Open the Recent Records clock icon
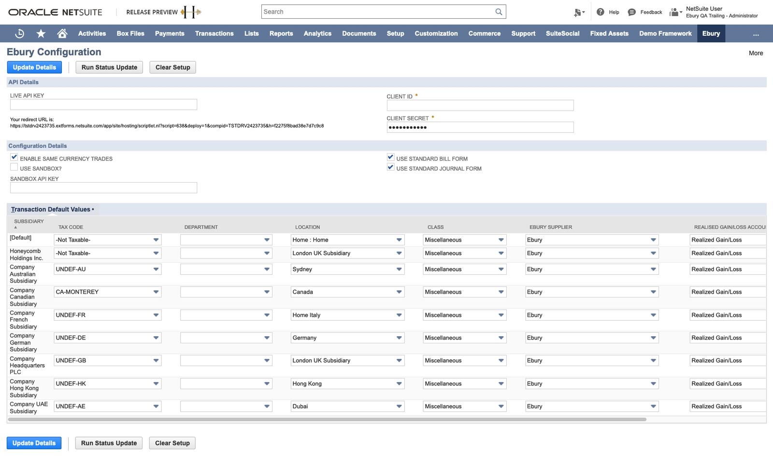Viewport: 773px width, 456px height. coord(20,33)
